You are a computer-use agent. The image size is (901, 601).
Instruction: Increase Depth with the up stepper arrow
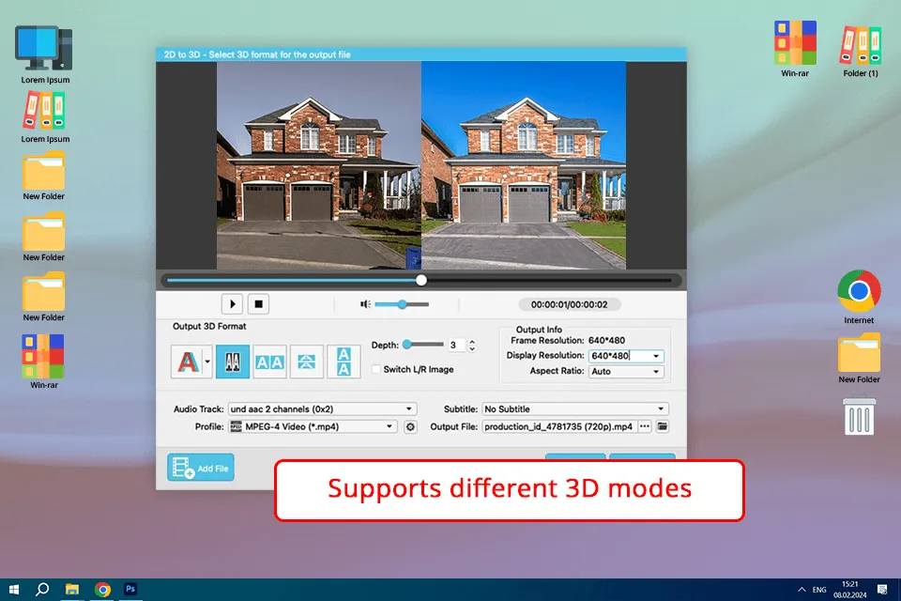pos(472,342)
